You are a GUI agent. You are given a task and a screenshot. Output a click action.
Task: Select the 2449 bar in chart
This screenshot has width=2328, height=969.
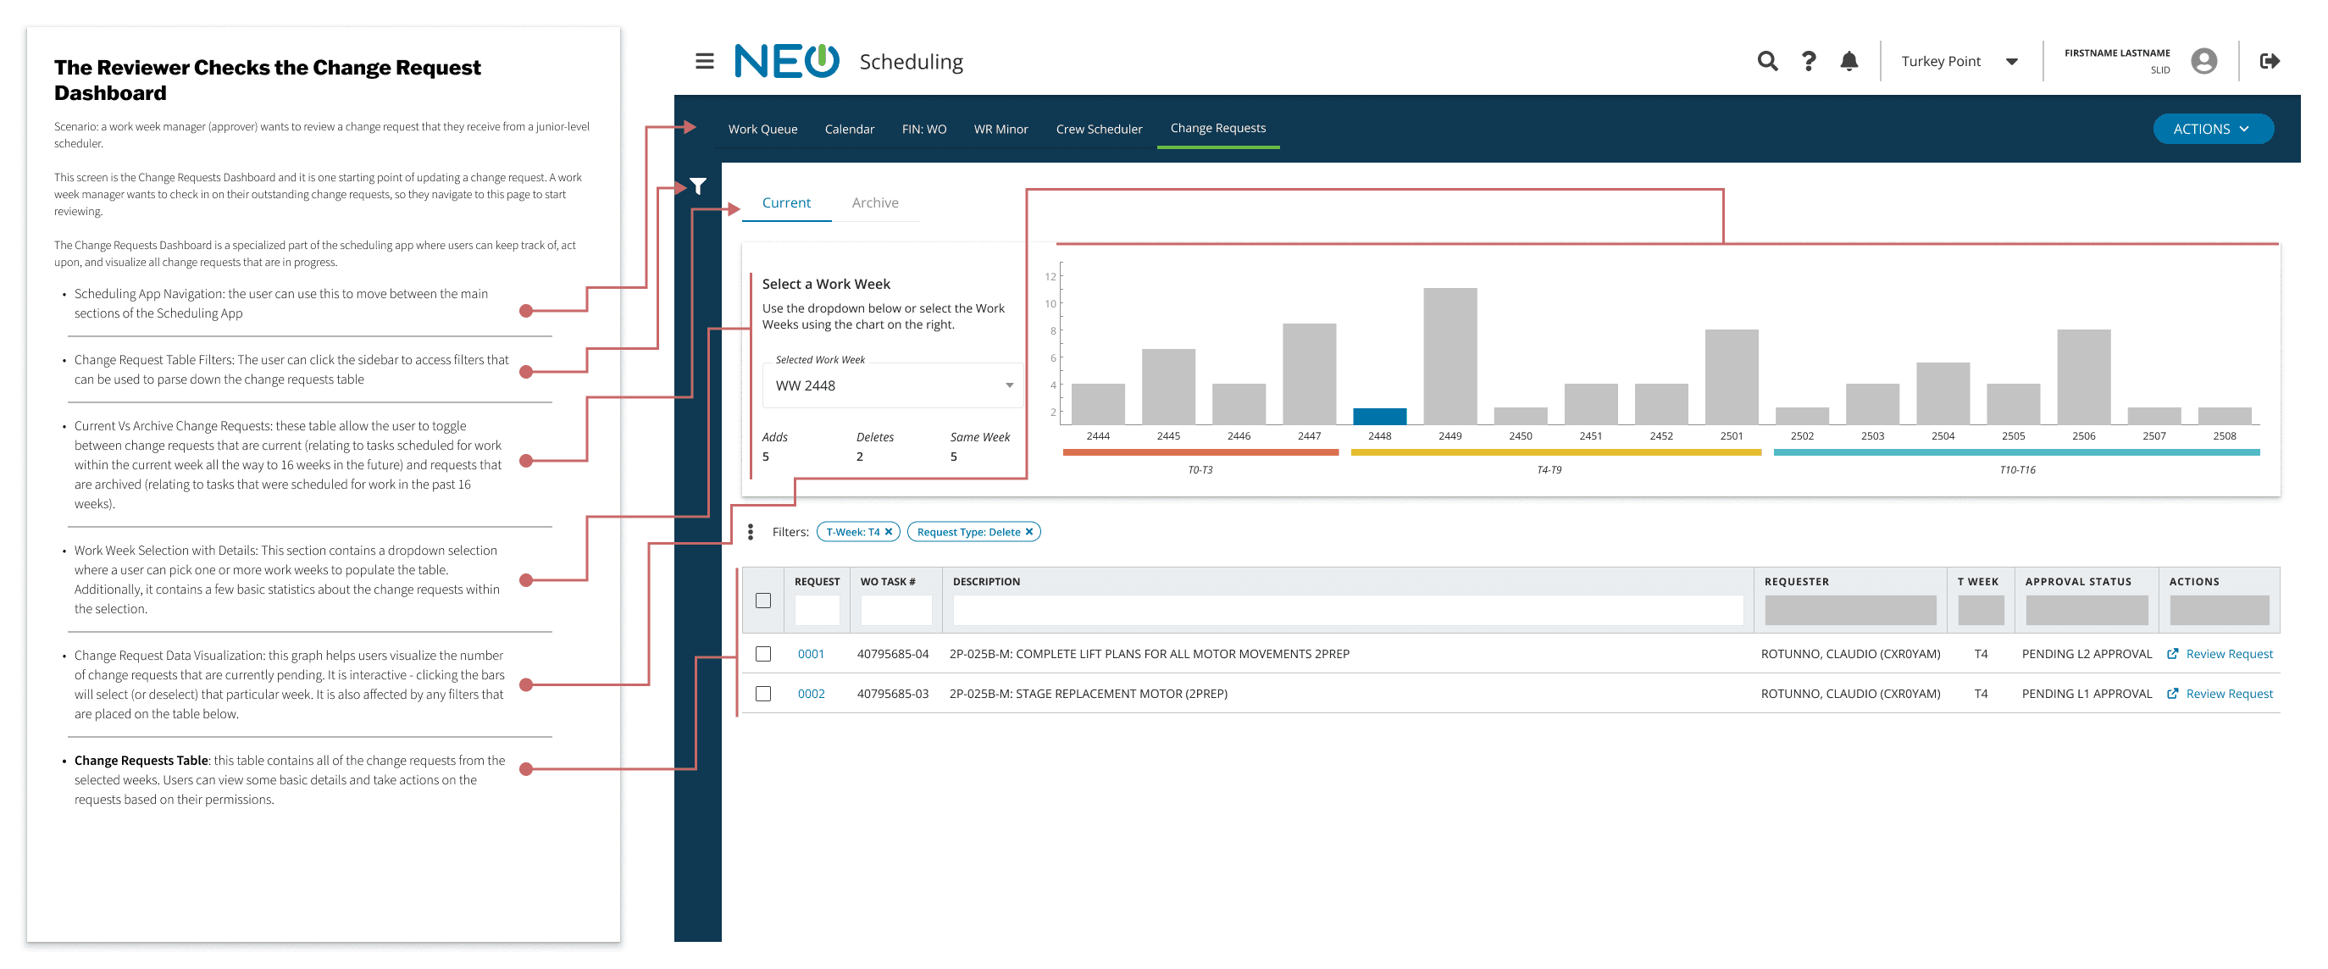pos(1449,356)
